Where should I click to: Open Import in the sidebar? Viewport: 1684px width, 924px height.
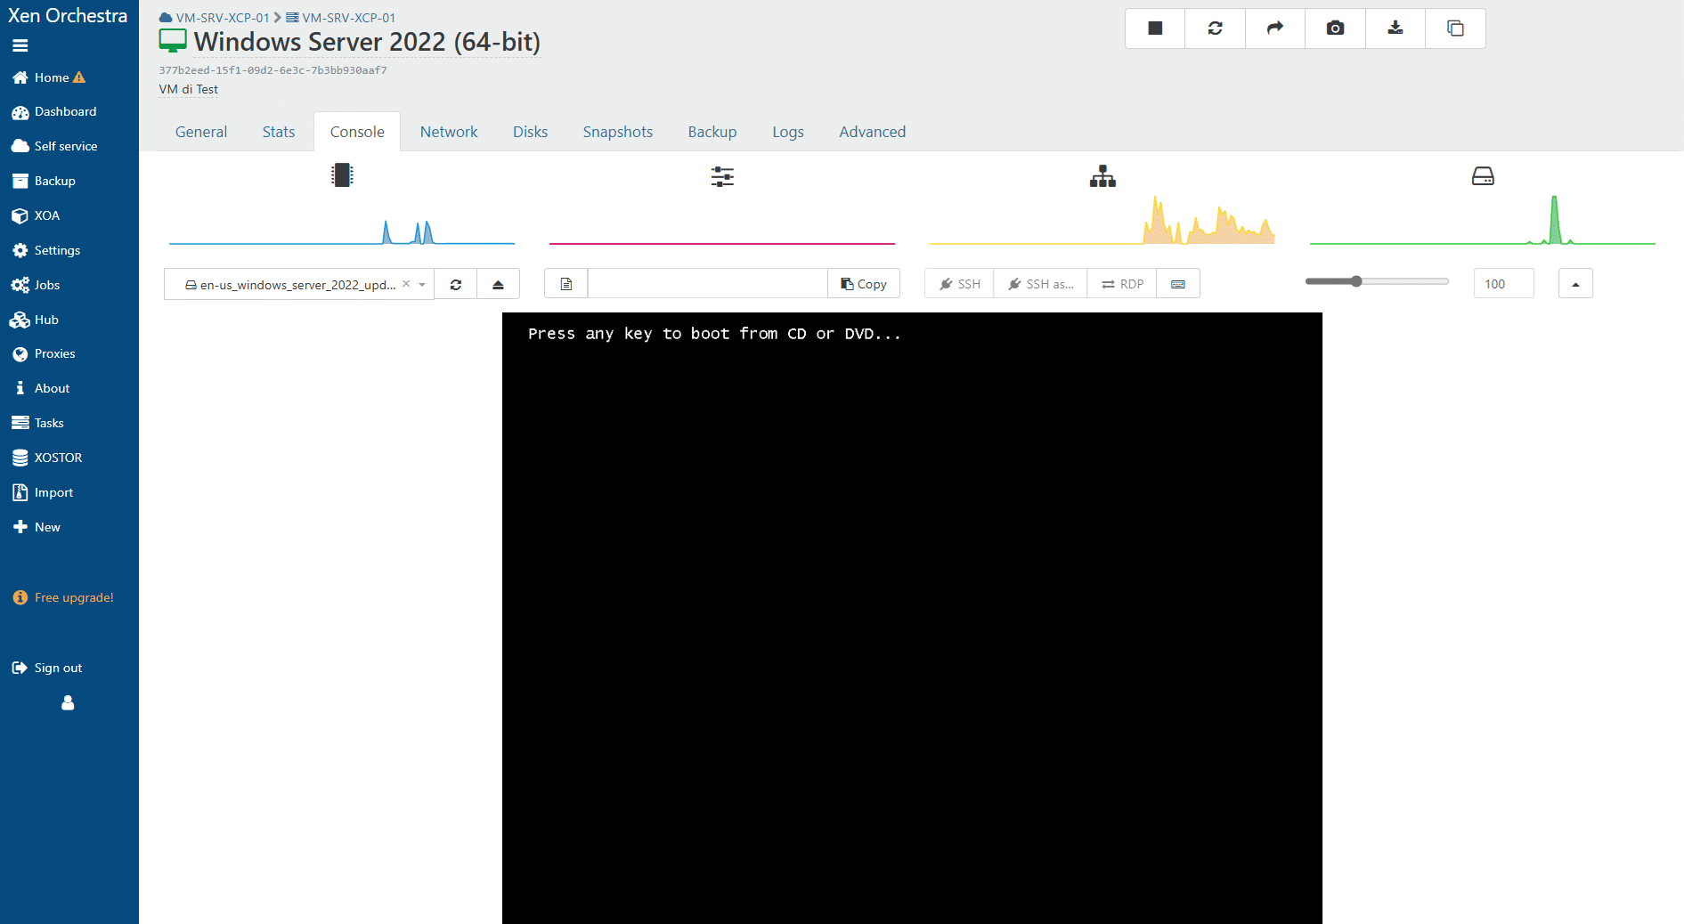tap(43, 492)
